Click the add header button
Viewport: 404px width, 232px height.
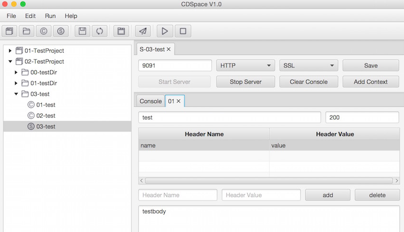[x=328, y=195]
